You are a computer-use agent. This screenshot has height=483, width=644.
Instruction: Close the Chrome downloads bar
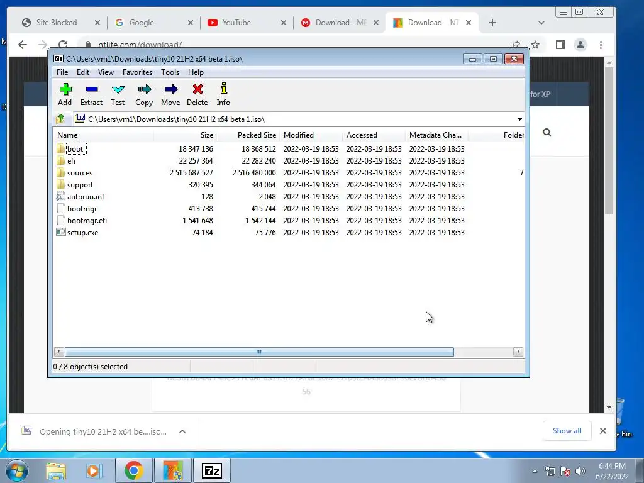click(603, 431)
